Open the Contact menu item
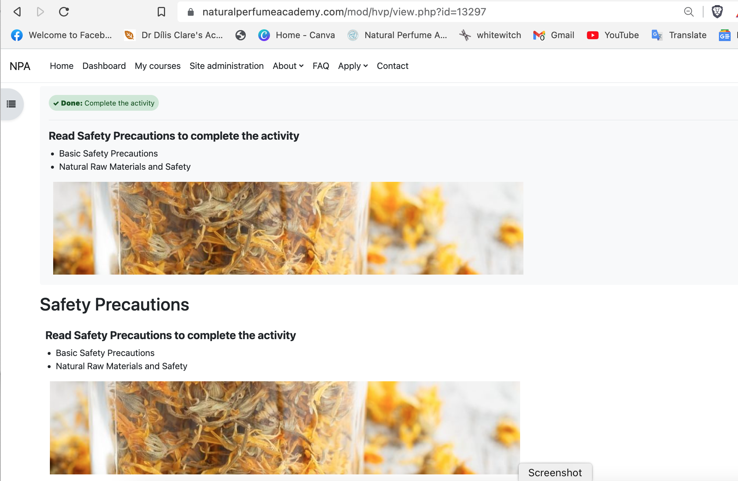738x481 pixels. coord(392,66)
